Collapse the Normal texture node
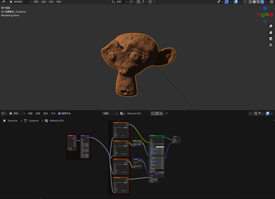The height and width of the screenshot is (199, 275). click(114, 159)
